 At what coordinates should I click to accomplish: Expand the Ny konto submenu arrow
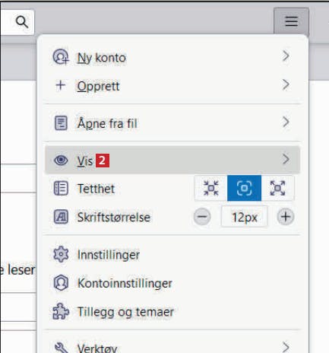click(x=286, y=56)
